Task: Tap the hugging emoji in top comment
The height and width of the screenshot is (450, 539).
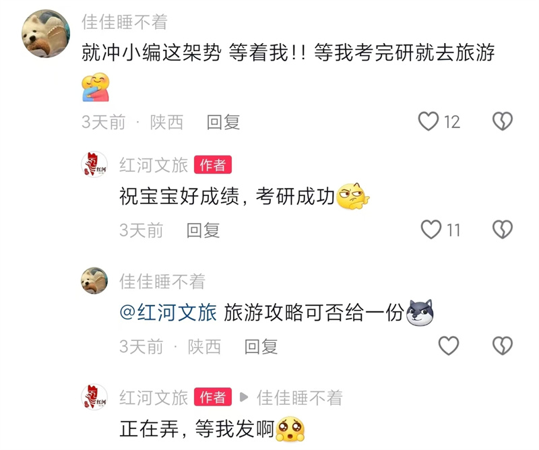Action: [x=96, y=87]
